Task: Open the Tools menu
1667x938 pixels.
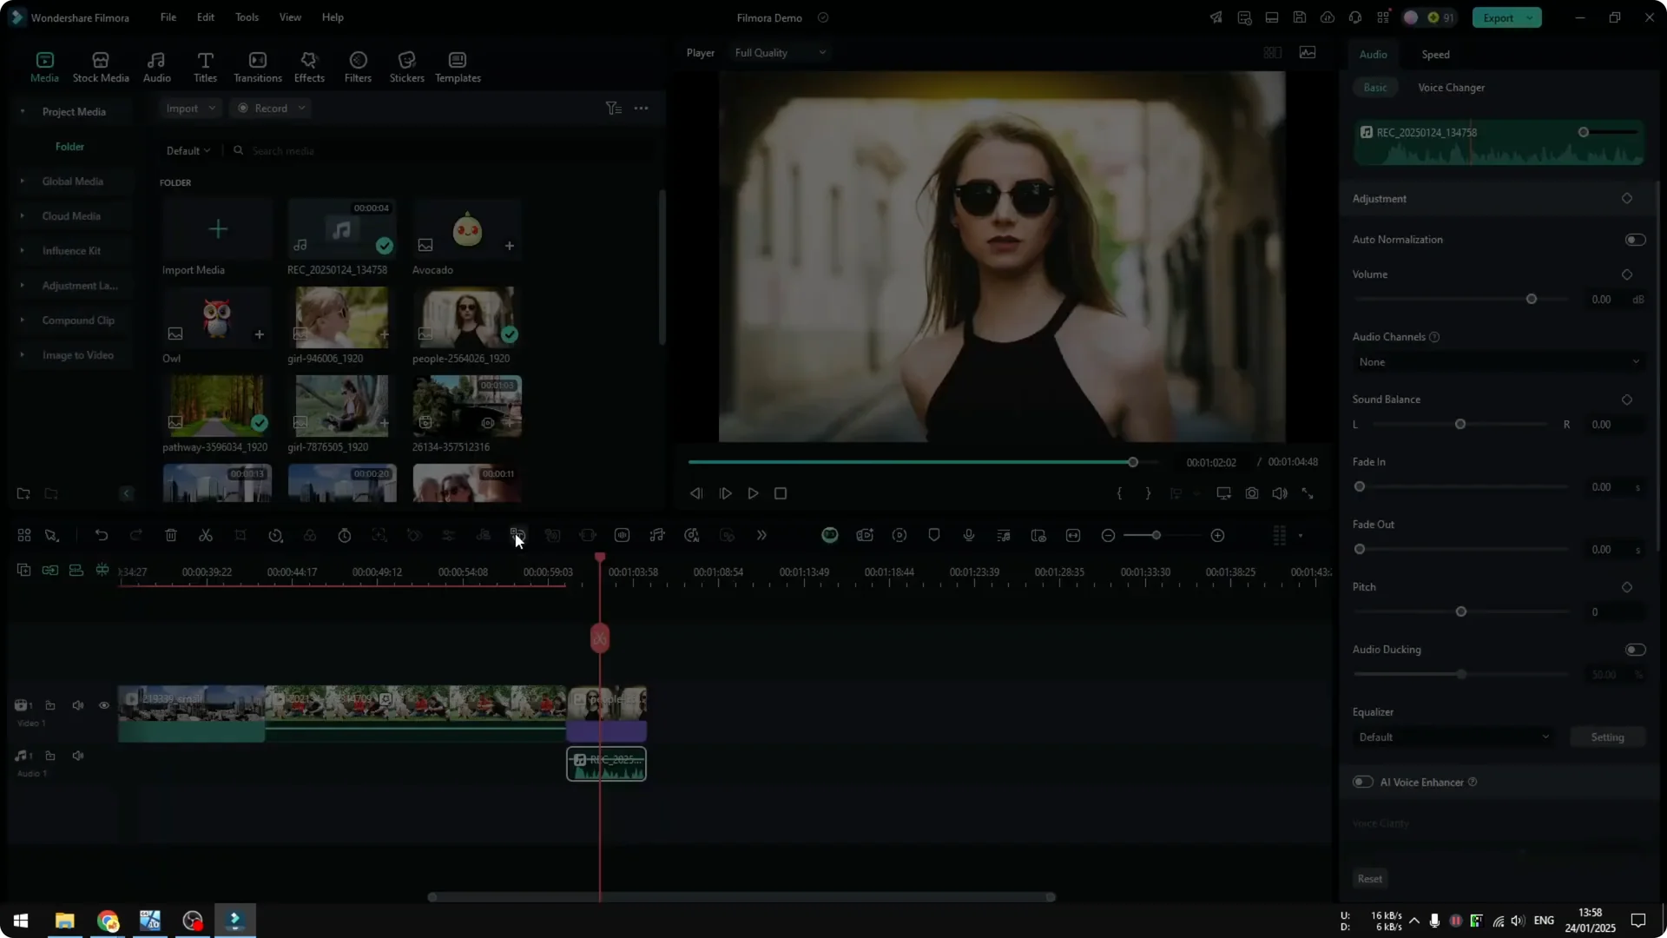Action: 247,17
